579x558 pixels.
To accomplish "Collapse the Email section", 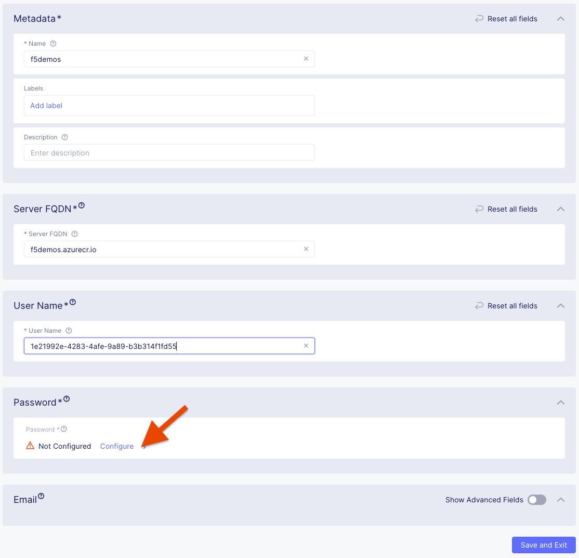I will [x=560, y=500].
